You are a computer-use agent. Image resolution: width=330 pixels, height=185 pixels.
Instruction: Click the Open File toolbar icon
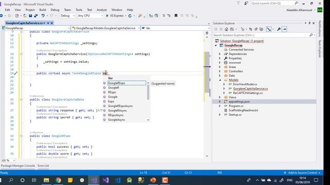(25, 16)
